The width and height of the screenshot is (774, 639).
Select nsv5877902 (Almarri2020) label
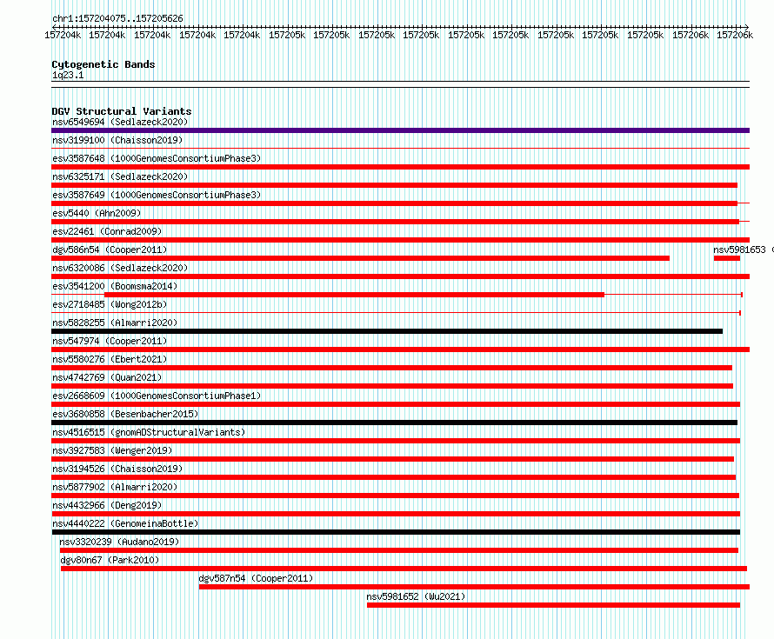coord(115,487)
